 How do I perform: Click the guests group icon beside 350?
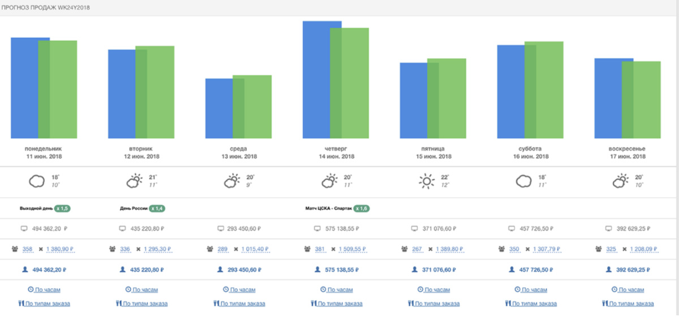(x=502, y=249)
